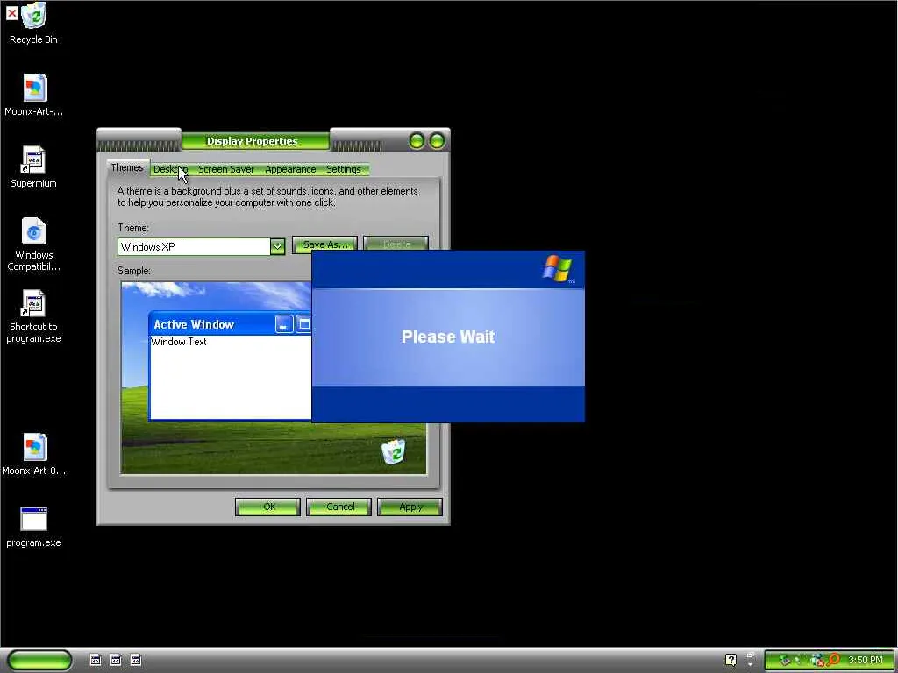Viewport: 898px width, 673px height.
Task: Select the Moonx-Art-0... desktop file icon
Action: click(34, 455)
